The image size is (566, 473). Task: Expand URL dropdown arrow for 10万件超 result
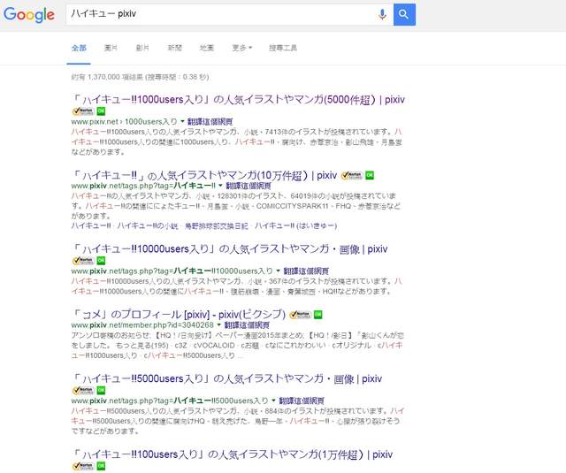220,186
